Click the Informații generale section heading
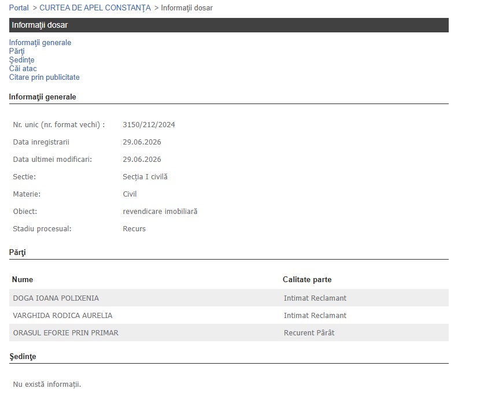Viewport: 484px width, 403px height. [43, 97]
